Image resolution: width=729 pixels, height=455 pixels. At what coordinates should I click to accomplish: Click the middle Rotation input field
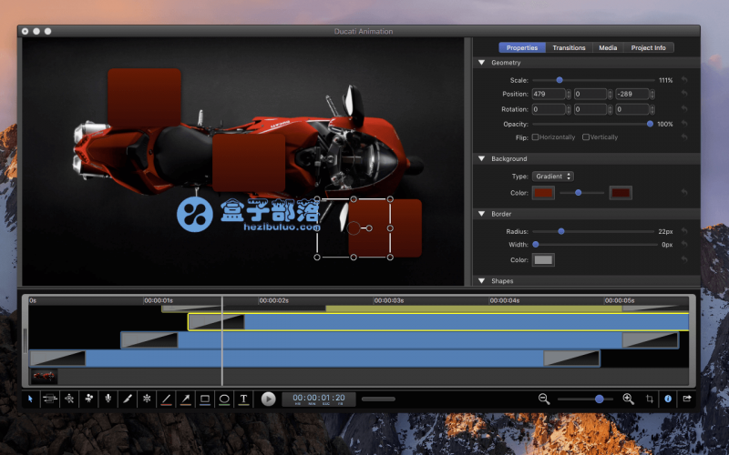click(x=590, y=109)
